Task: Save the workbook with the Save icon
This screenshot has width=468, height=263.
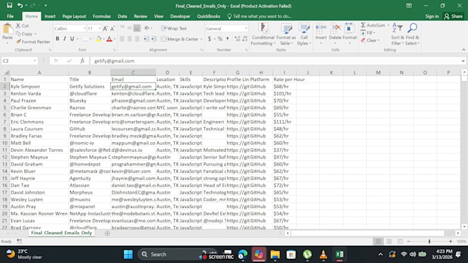Action: tap(10, 5)
